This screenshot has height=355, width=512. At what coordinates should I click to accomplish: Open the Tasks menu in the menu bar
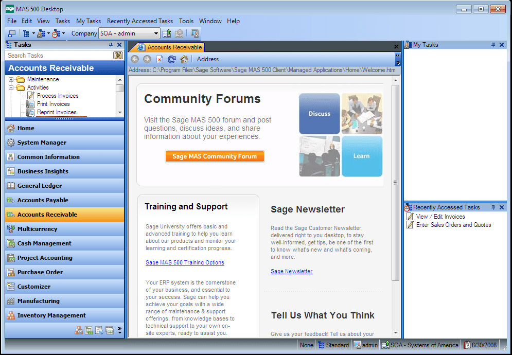coord(63,21)
